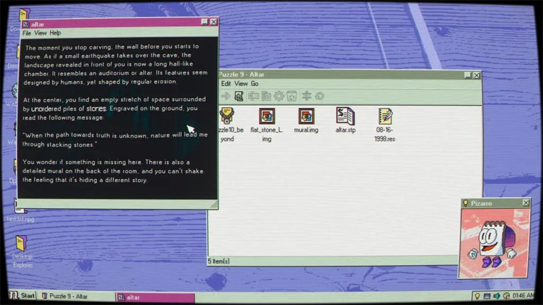Click the home/up folder toolbar icon
Viewport: 543px width, 305px height.
pyautogui.click(x=239, y=96)
